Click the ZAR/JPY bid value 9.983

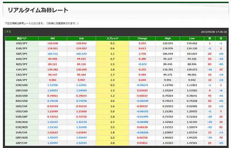[53, 80]
